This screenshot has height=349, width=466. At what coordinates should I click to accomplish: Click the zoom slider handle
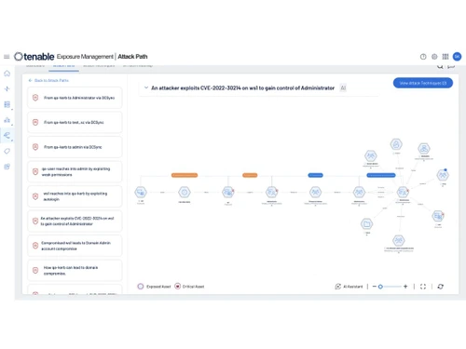(x=380, y=287)
